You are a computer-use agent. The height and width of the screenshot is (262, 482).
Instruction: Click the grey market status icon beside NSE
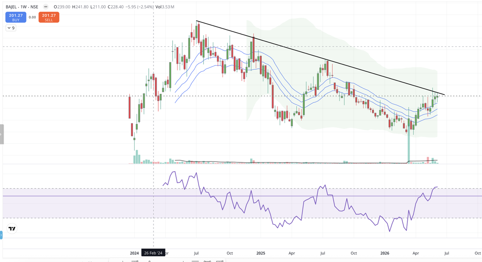point(45,7)
